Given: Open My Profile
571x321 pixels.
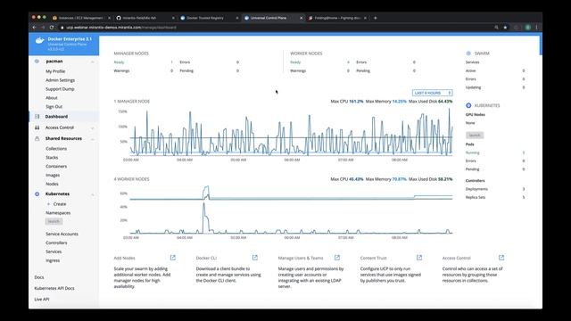Looking at the screenshot, I should pyautogui.click(x=55, y=71).
